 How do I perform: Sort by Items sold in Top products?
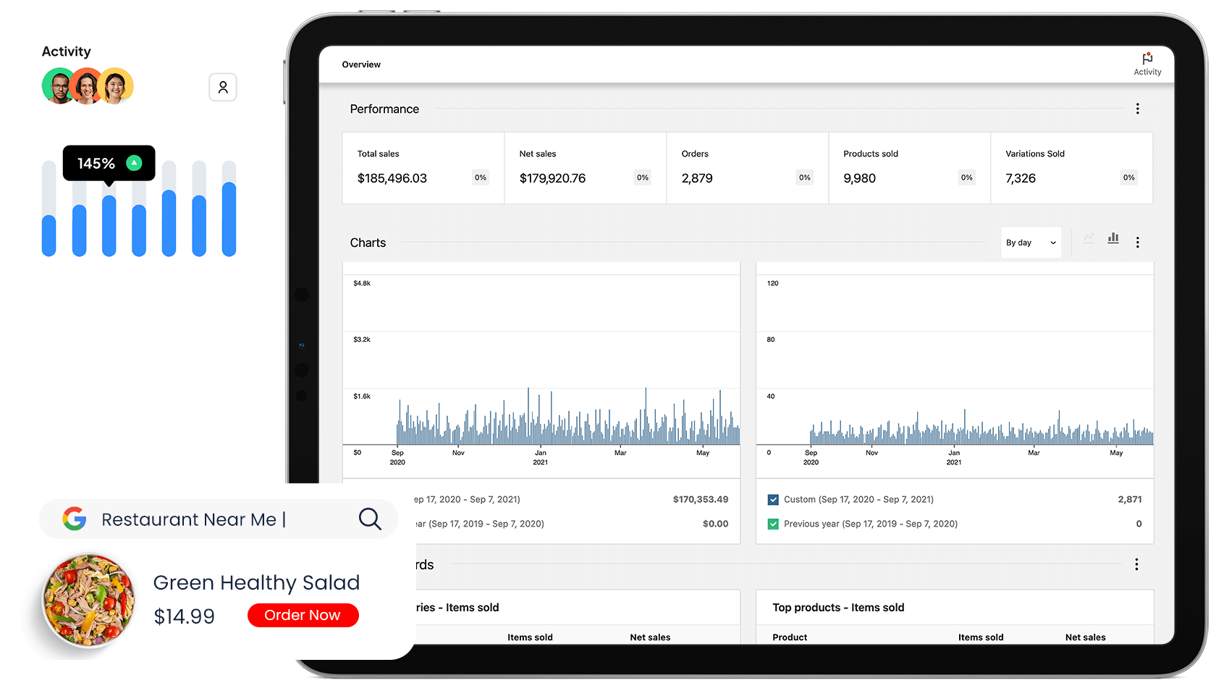(980, 637)
